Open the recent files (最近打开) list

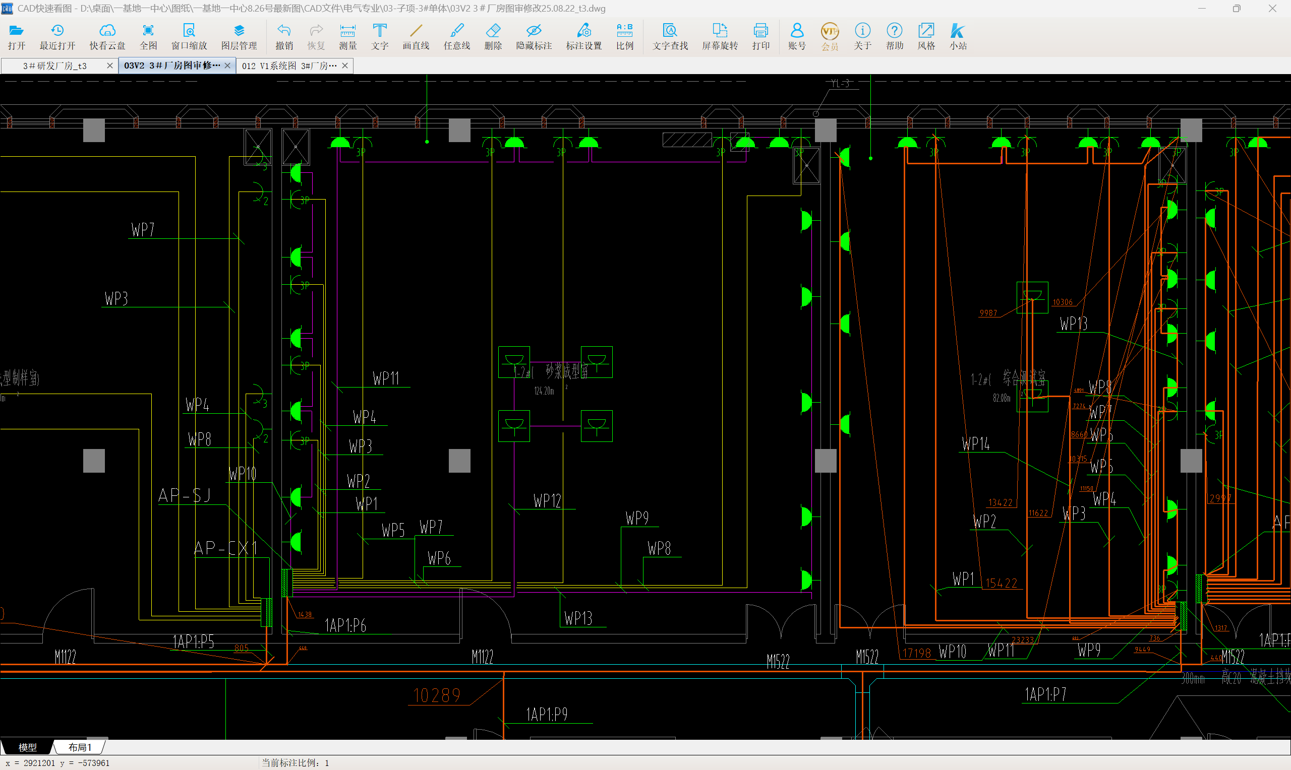[x=57, y=36]
